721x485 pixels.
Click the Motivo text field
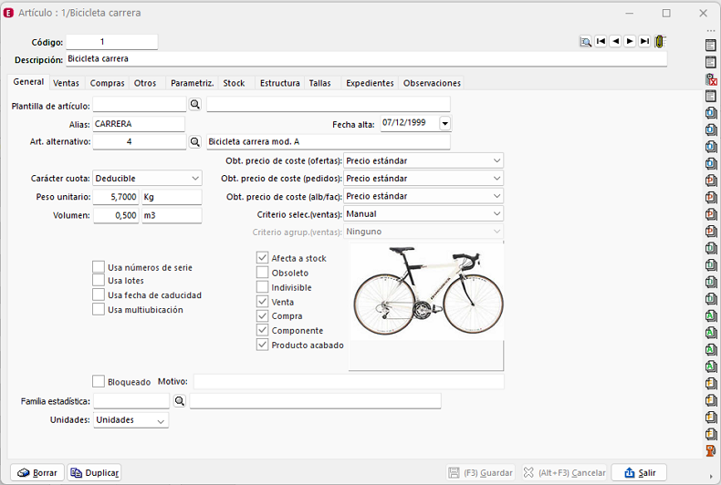(349, 382)
